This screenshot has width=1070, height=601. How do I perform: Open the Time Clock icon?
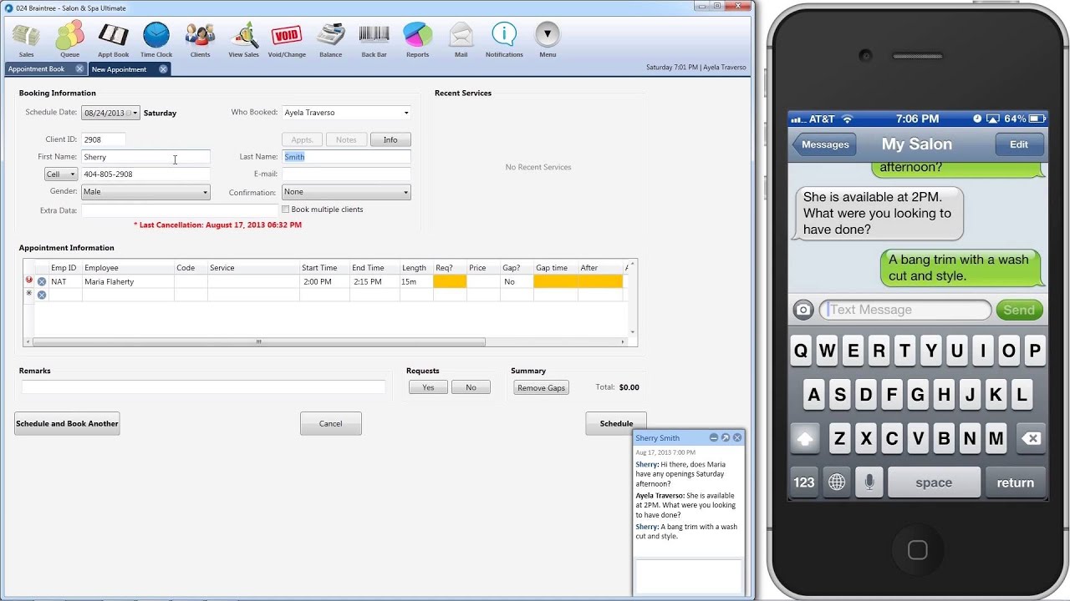[156, 39]
